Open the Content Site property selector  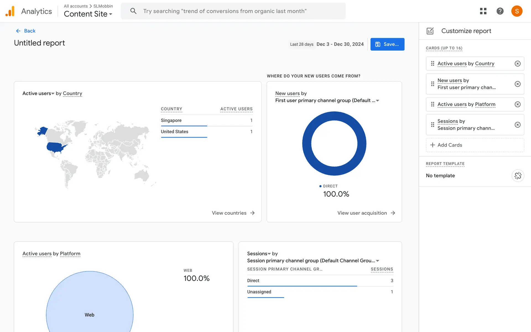pos(88,14)
